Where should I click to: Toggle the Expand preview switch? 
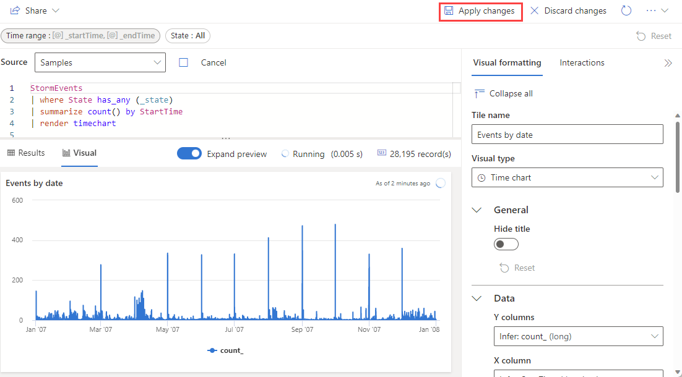tap(189, 154)
